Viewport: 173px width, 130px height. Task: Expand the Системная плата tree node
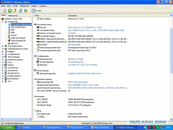point(2,46)
